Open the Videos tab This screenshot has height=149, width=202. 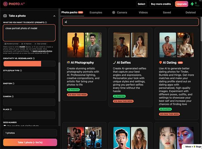click(x=143, y=12)
